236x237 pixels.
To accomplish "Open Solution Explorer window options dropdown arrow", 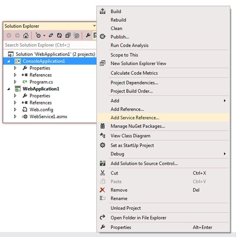I will [x=94, y=26].
